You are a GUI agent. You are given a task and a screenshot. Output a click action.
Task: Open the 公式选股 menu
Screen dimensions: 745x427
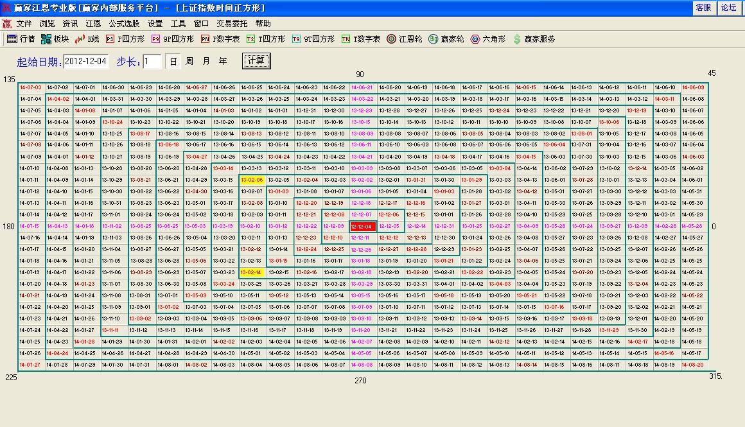tap(124, 23)
